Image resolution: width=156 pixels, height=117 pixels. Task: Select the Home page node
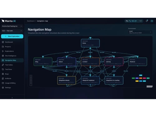[90, 43]
